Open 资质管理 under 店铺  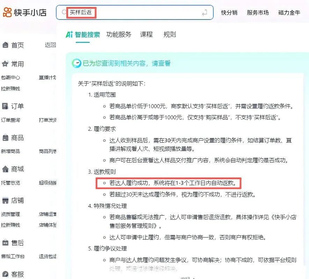click(10, 214)
